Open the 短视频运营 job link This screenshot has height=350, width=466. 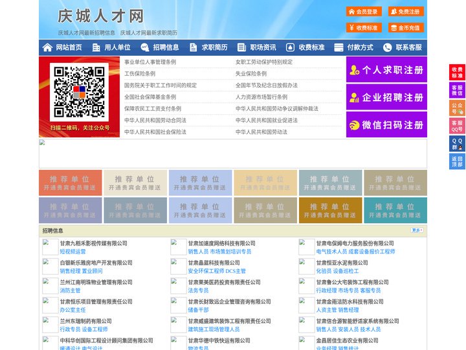click(x=72, y=251)
